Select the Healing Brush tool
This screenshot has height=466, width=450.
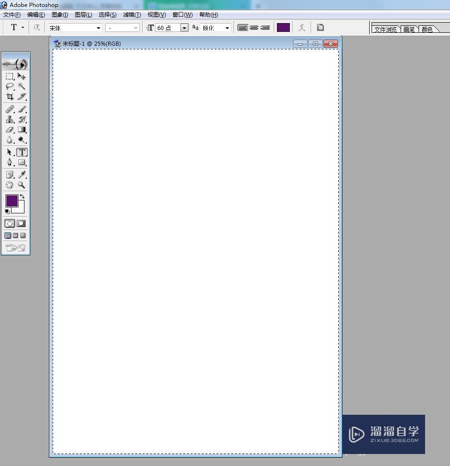[10, 109]
